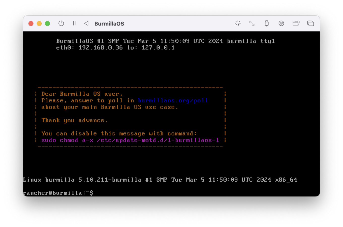343x227 pixels.
Task: Click the resize display arrows icon
Action: pyautogui.click(x=252, y=23)
